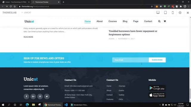Click the footer Contact link

(110, 95)
